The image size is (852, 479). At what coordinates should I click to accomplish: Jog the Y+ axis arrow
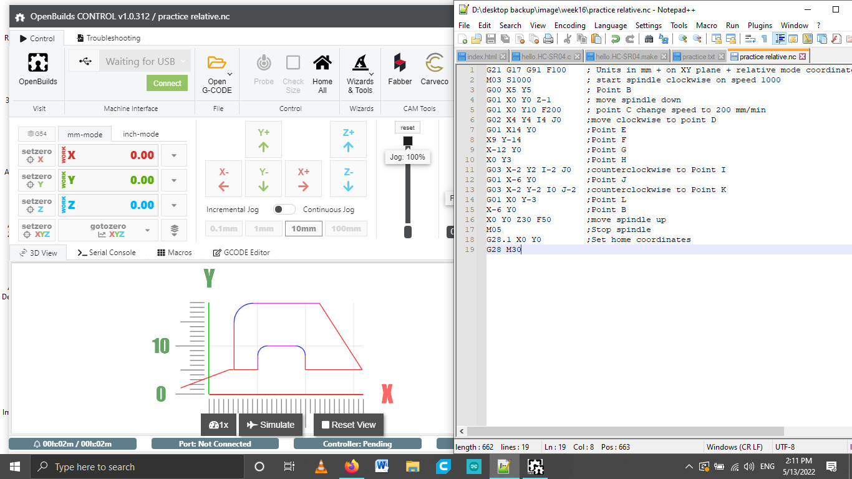(263, 140)
